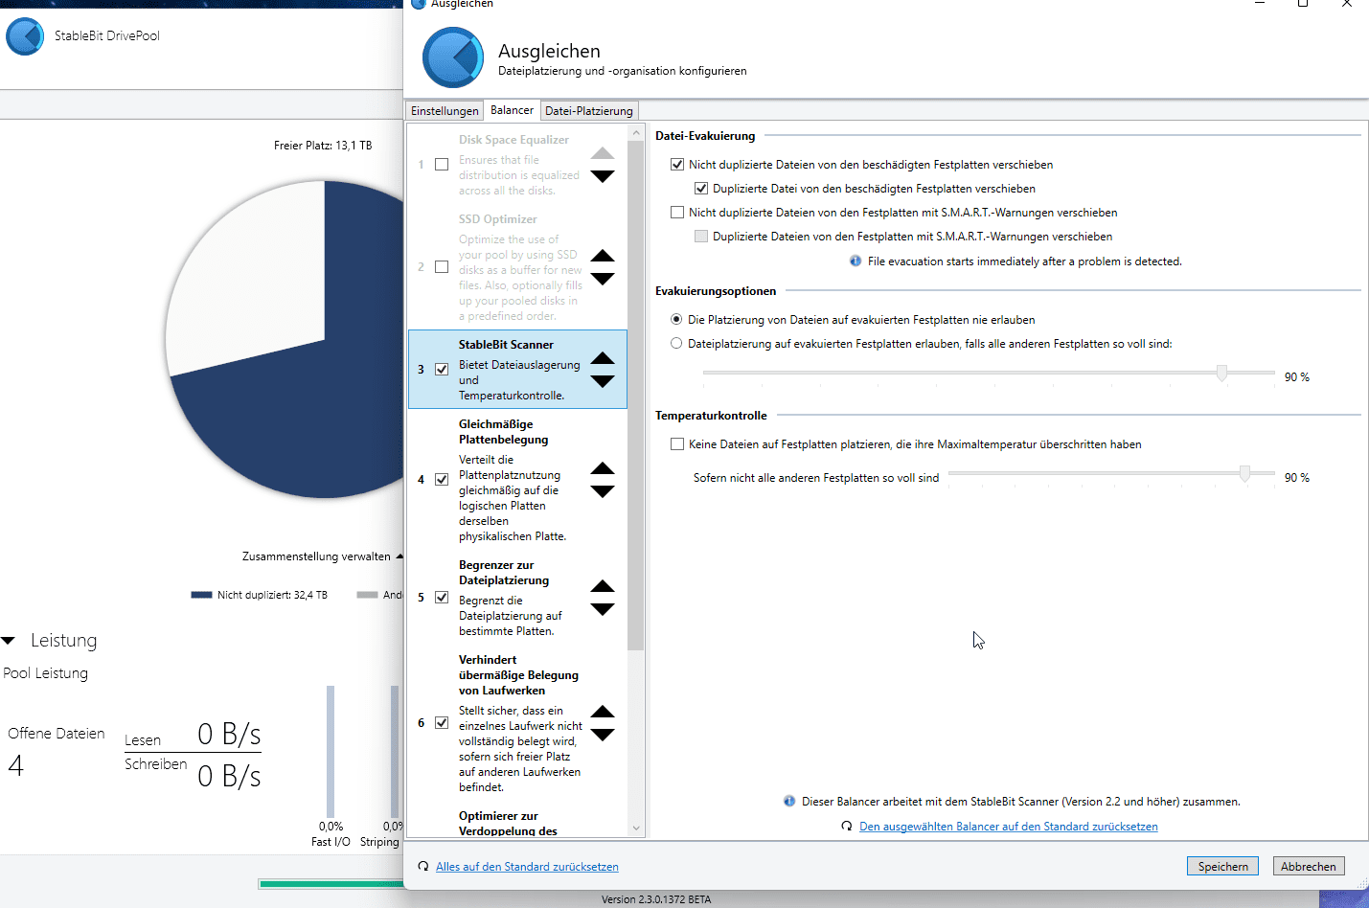Select the Balancer tab
The width and height of the screenshot is (1369, 908).
click(x=512, y=110)
